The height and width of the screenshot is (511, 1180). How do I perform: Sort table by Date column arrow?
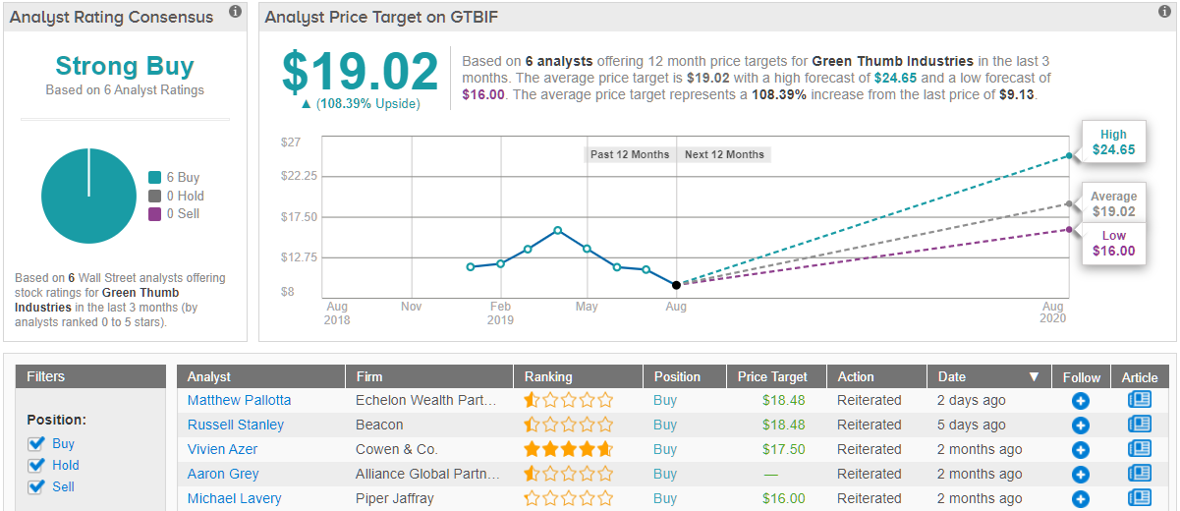click(1034, 376)
